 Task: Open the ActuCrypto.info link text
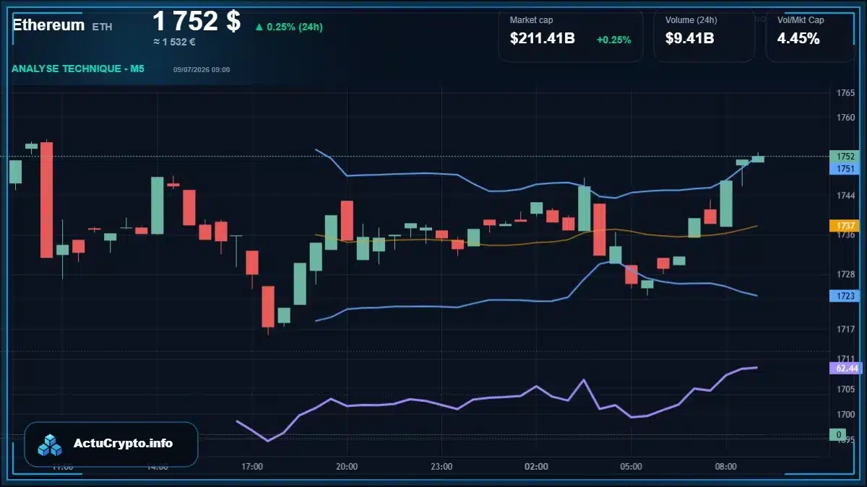pos(123,444)
